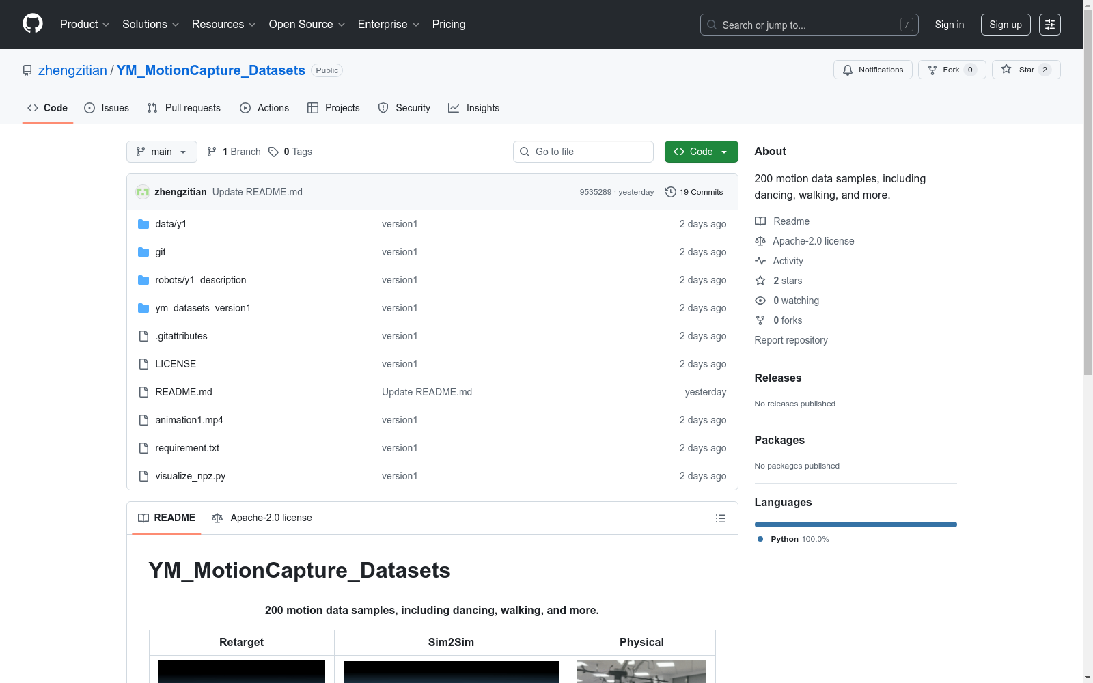Click the README.md file icon
This screenshot has height=683, width=1093.
pos(143,392)
